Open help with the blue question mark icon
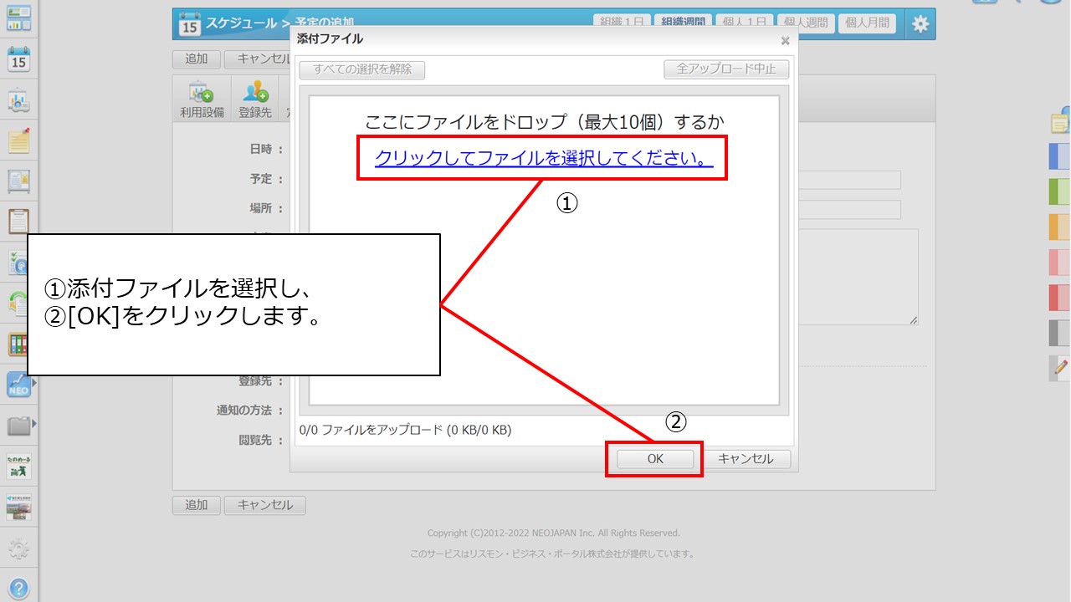The width and height of the screenshot is (1071, 602). pyautogui.click(x=18, y=589)
